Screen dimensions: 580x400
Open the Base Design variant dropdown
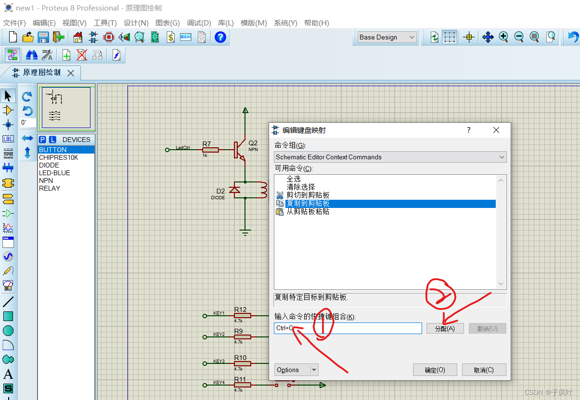(x=387, y=37)
